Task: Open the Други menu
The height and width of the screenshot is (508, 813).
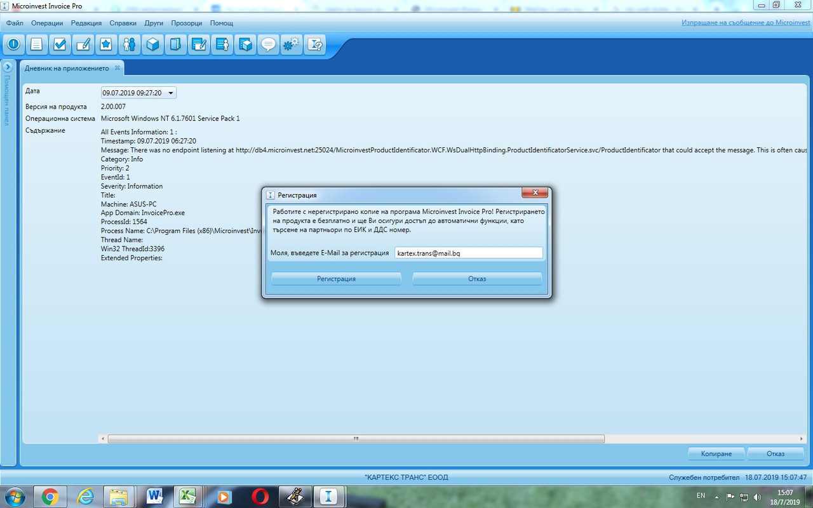Action: (x=154, y=23)
